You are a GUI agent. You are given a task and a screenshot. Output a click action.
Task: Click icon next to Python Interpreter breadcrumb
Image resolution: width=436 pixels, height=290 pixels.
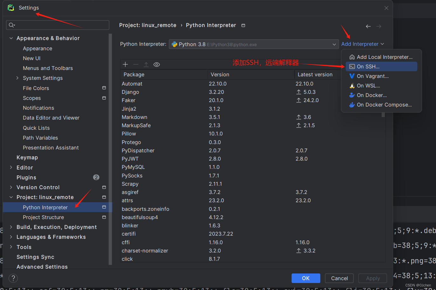coord(243,25)
